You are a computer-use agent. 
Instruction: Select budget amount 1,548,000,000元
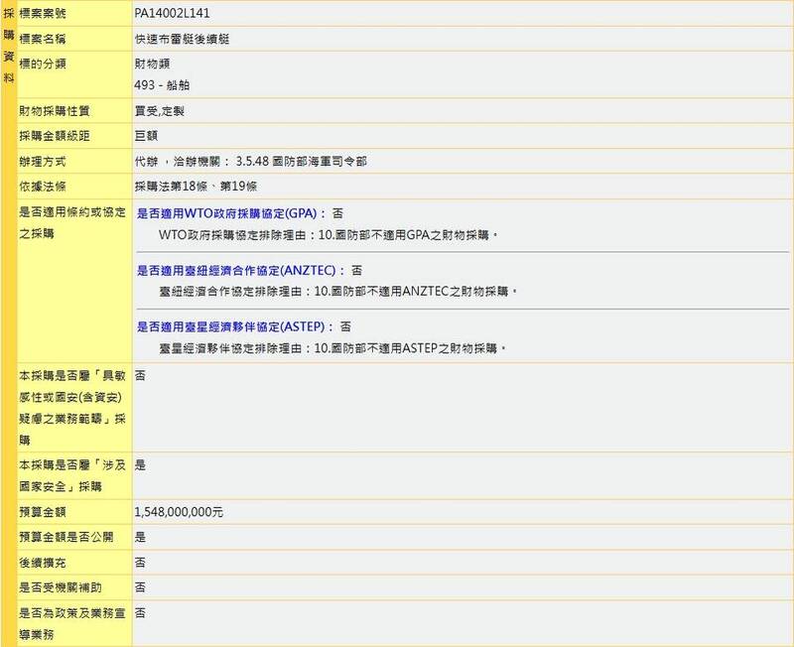pos(179,512)
